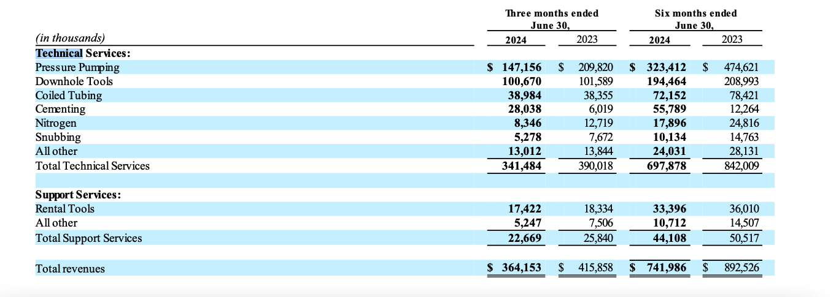Viewport: 836px width, 297px height.
Task: Click Pressure Pumping value 147,156
Action: tap(522, 67)
